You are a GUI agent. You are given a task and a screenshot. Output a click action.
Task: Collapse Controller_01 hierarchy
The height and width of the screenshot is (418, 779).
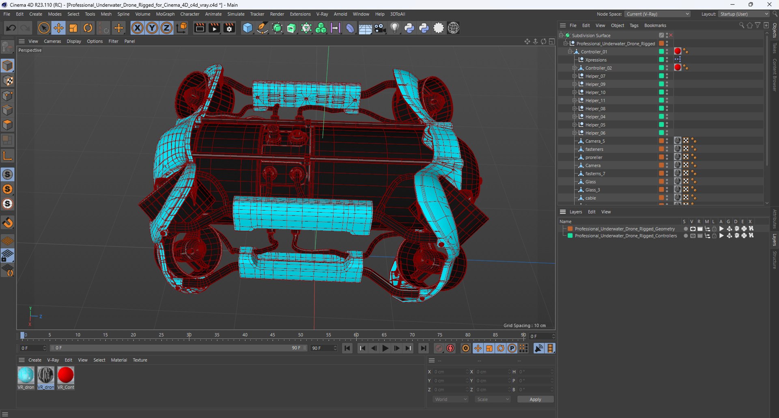point(570,52)
